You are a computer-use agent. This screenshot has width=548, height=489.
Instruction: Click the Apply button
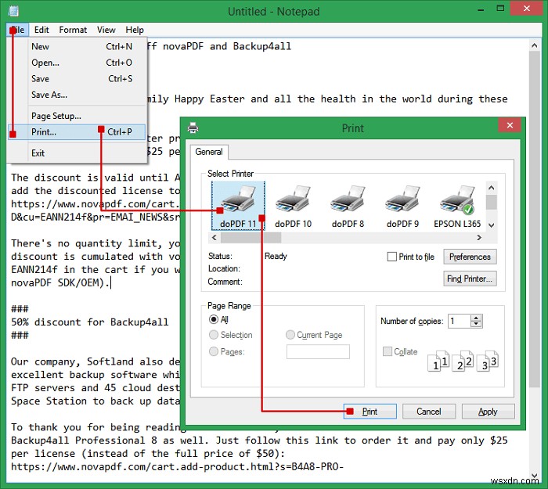point(488,412)
